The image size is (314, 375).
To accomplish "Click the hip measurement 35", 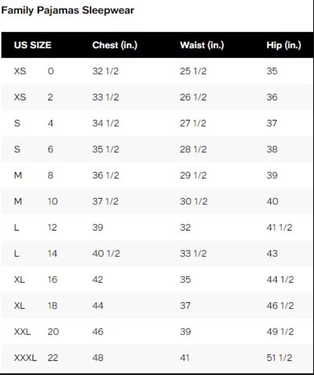I will [x=272, y=71].
